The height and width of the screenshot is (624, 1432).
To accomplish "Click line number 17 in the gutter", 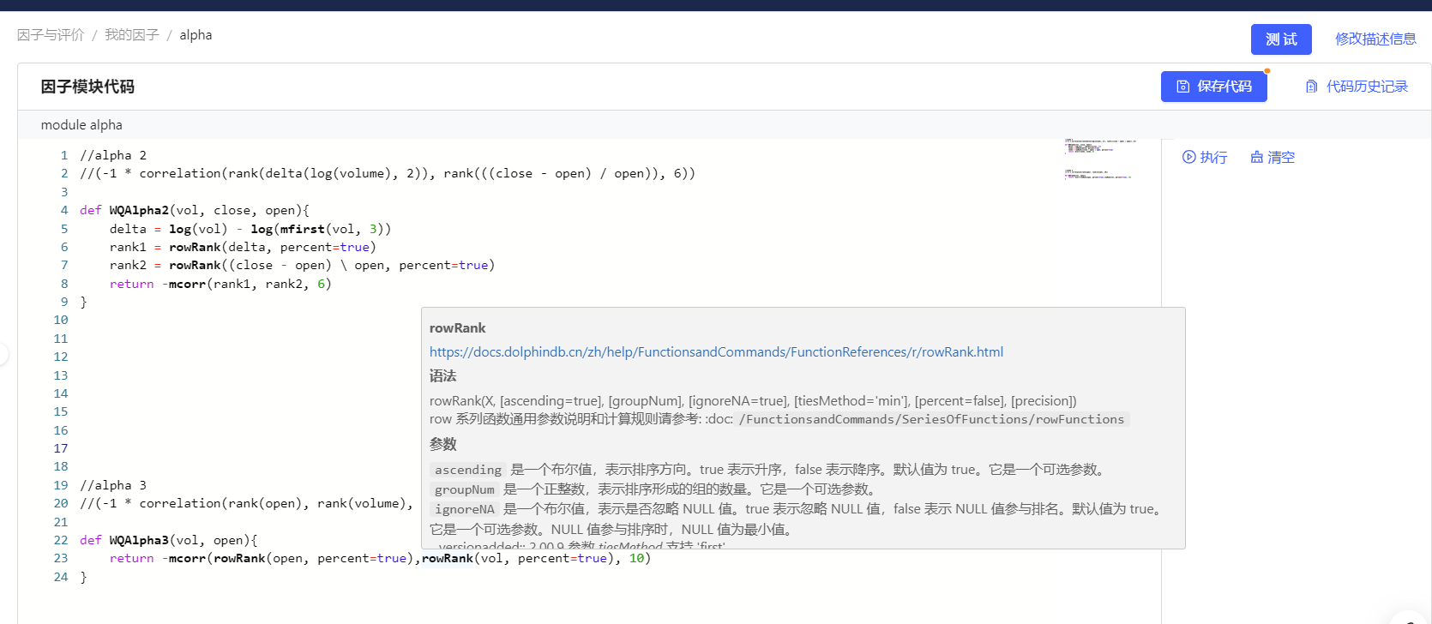I will [61, 448].
